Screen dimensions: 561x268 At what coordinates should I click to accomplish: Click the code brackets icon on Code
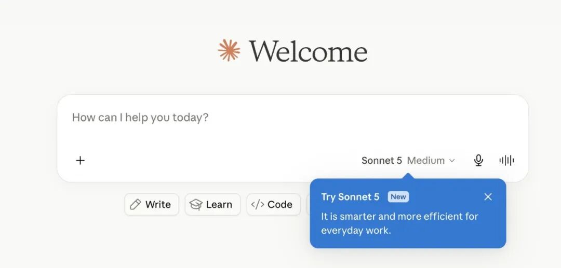click(258, 204)
